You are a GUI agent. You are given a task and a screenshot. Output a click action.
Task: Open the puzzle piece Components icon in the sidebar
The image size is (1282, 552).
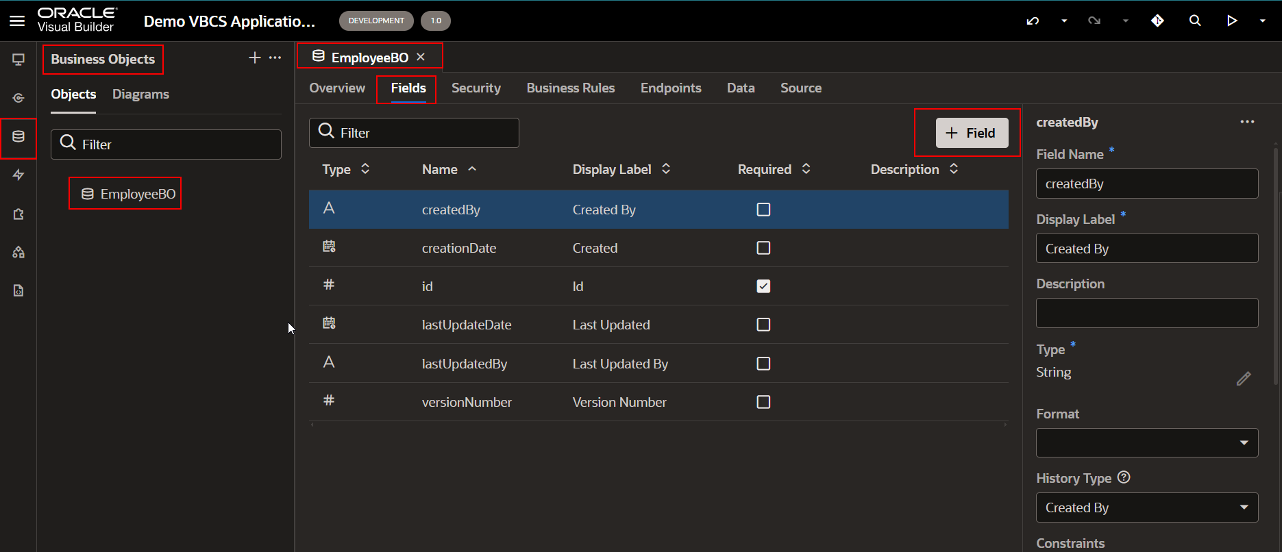pyautogui.click(x=19, y=214)
